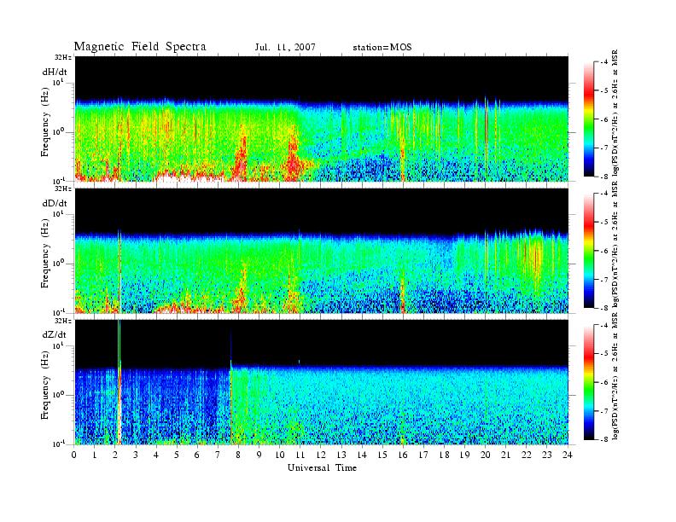Click the "32Hz" tick label on dD/dt panel
The height and width of the screenshot is (522, 676).
point(63,188)
